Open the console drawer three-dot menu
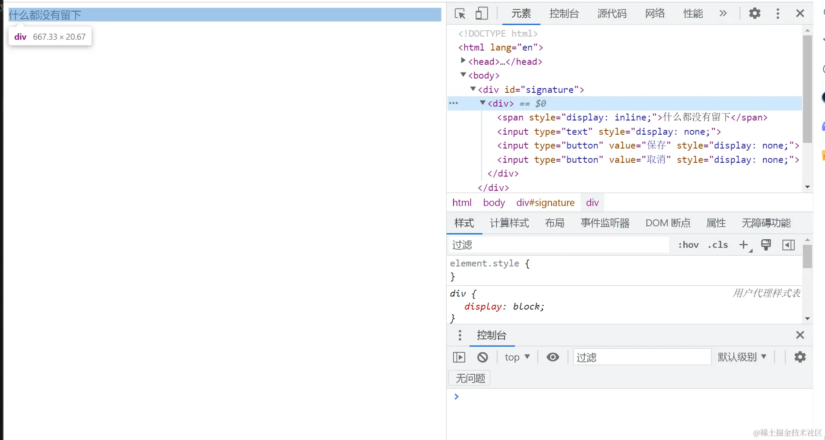Viewport: 825px width, 440px height. coord(460,335)
